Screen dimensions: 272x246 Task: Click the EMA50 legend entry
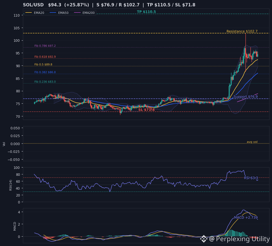[59, 13]
